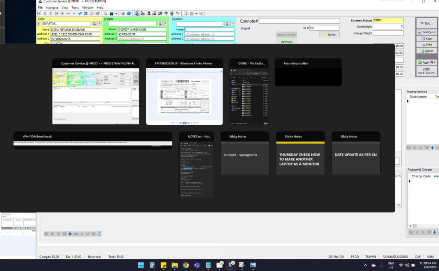Open dropdown arrow next to terminal toolbar icon

[116, 14]
